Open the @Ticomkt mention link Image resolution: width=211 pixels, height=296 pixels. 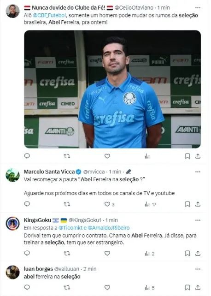click(x=70, y=228)
